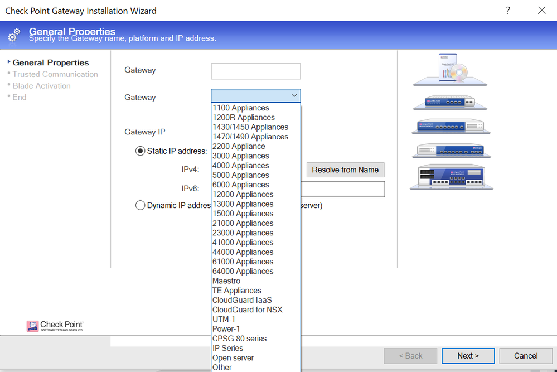This screenshot has height=372, width=557.
Task: Close the Installation Wizard window
Action: 541,10
